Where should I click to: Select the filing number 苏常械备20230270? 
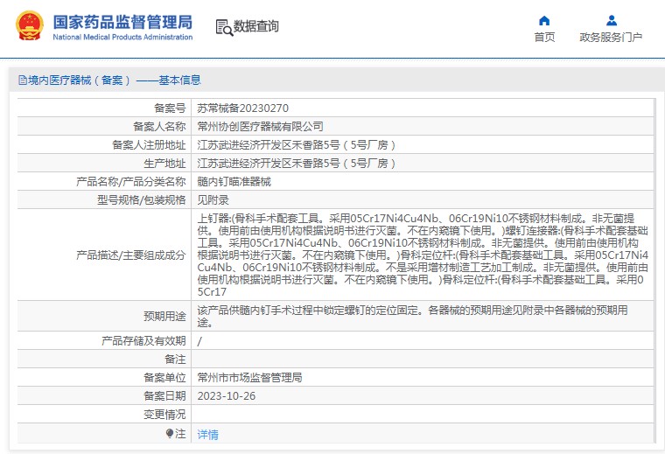point(242,108)
